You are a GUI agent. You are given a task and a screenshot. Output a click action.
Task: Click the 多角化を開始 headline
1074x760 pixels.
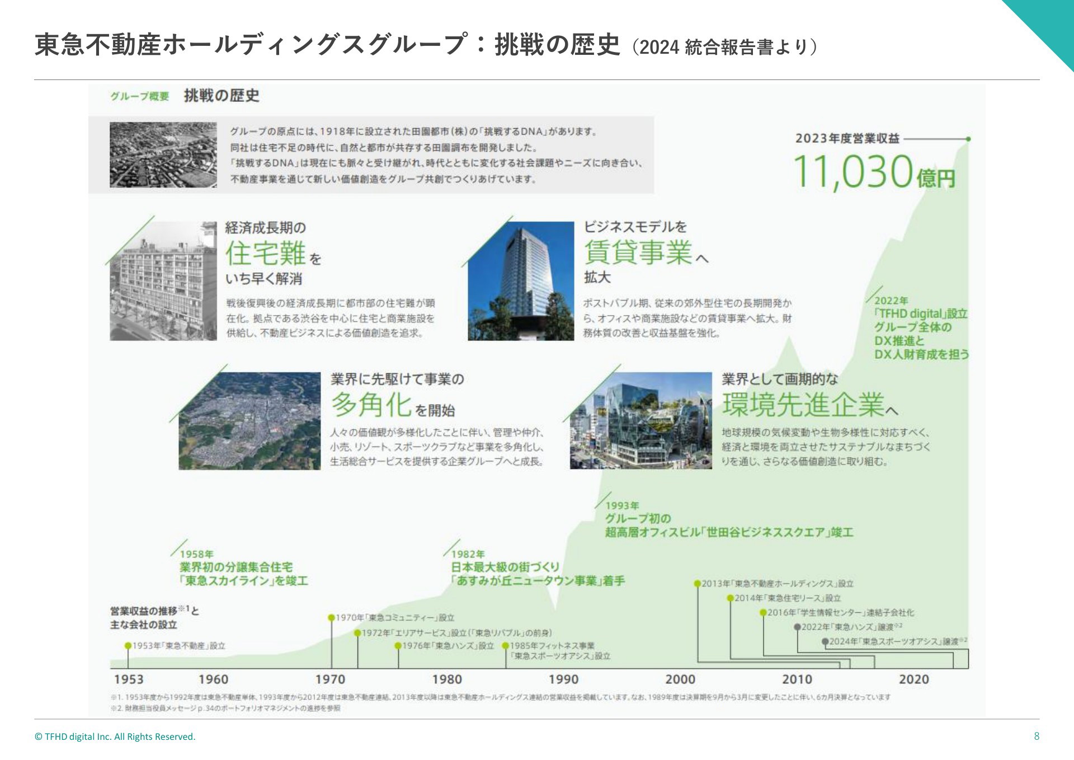click(x=393, y=405)
